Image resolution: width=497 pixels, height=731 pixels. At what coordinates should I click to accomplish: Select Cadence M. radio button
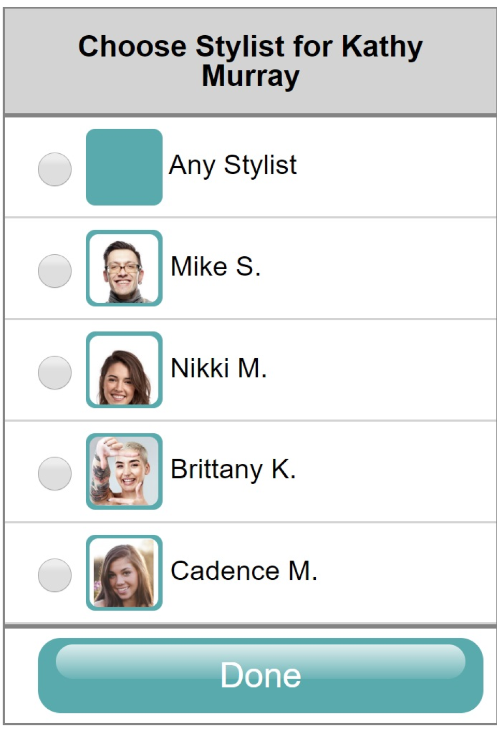coord(55,575)
